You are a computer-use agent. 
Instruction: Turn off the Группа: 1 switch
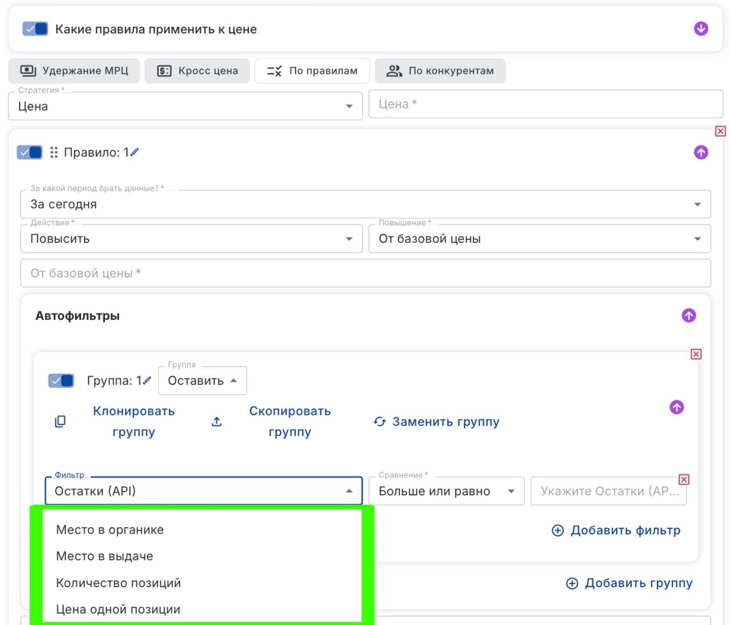[x=61, y=380]
